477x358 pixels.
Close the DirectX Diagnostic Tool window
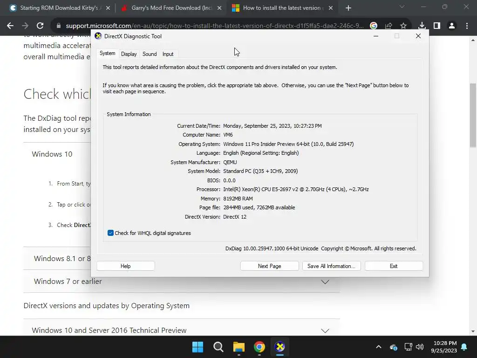[x=418, y=36]
